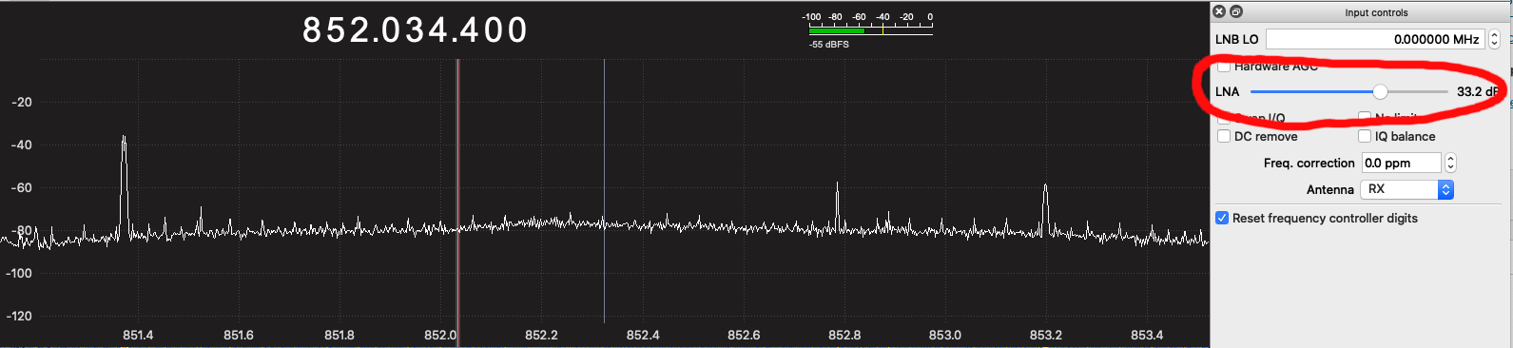Click the signal peak near 852.8
1513x348 pixels.
(x=837, y=204)
